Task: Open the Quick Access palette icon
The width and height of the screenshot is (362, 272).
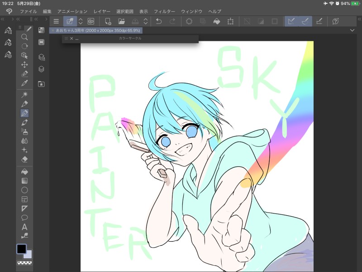Action: (41, 30)
